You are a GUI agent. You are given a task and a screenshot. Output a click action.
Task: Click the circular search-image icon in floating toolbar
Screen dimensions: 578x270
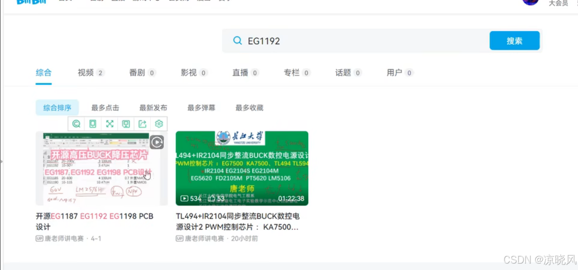tap(76, 124)
